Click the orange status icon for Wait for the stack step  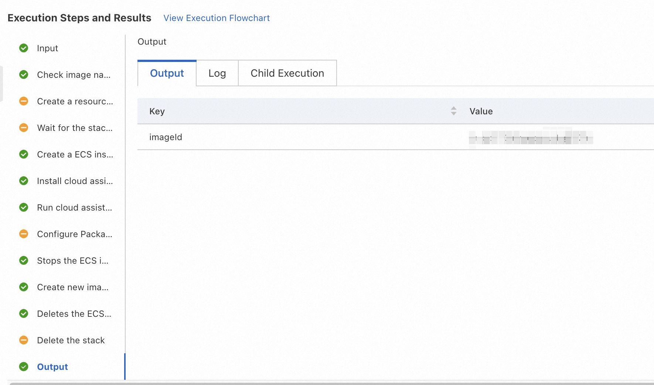pyautogui.click(x=24, y=128)
